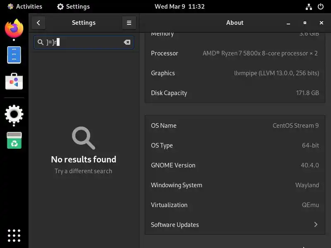Open the power menu in top bar
Viewport: 331px width, 248px height.
pos(320,7)
